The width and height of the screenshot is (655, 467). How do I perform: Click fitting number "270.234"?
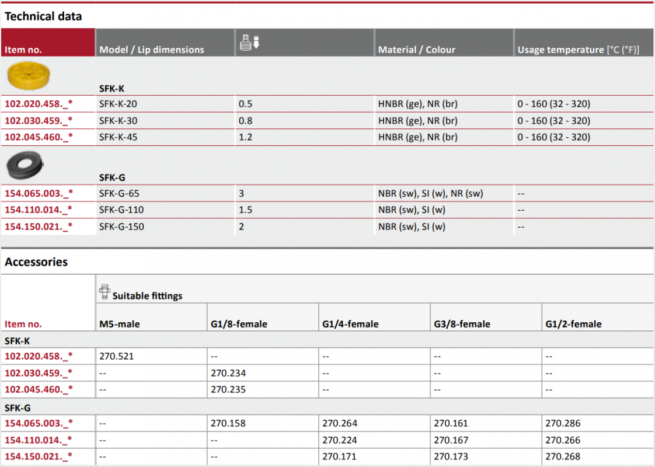(228, 373)
